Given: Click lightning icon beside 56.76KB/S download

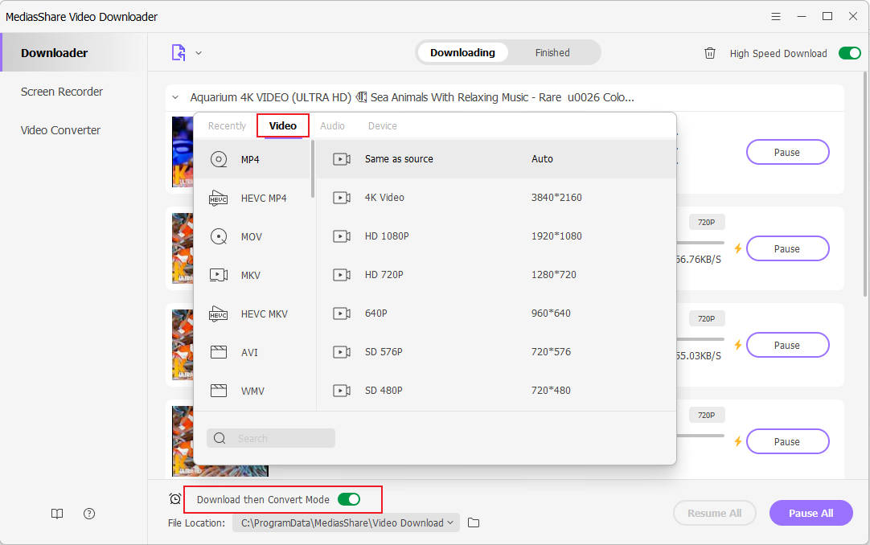Looking at the screenshot, I should [x=738, y=248].
